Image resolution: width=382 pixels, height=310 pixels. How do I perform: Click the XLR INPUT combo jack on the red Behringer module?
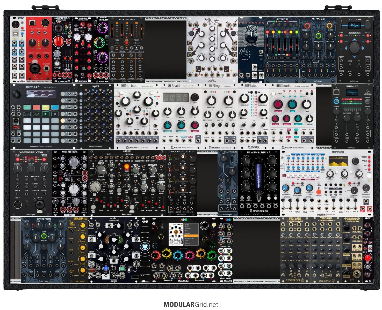point(35,69)
